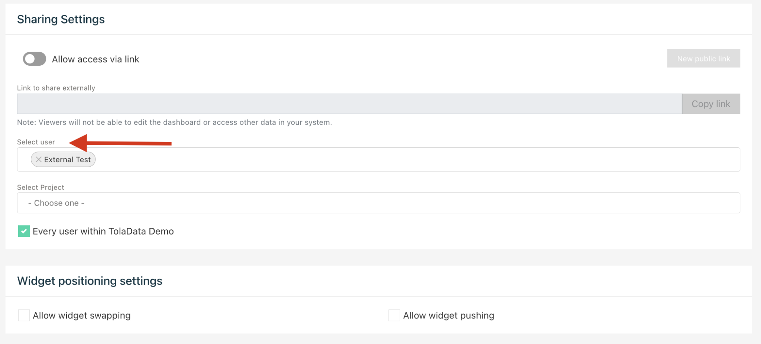Click Copy link beside the share field
The width and height of the screenshot is (761, 344).
(710, 104)
